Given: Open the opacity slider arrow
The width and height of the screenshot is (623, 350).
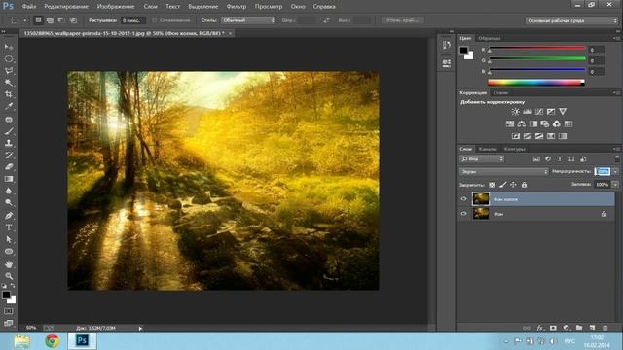Looking at the screenshot, I should 615,172.
